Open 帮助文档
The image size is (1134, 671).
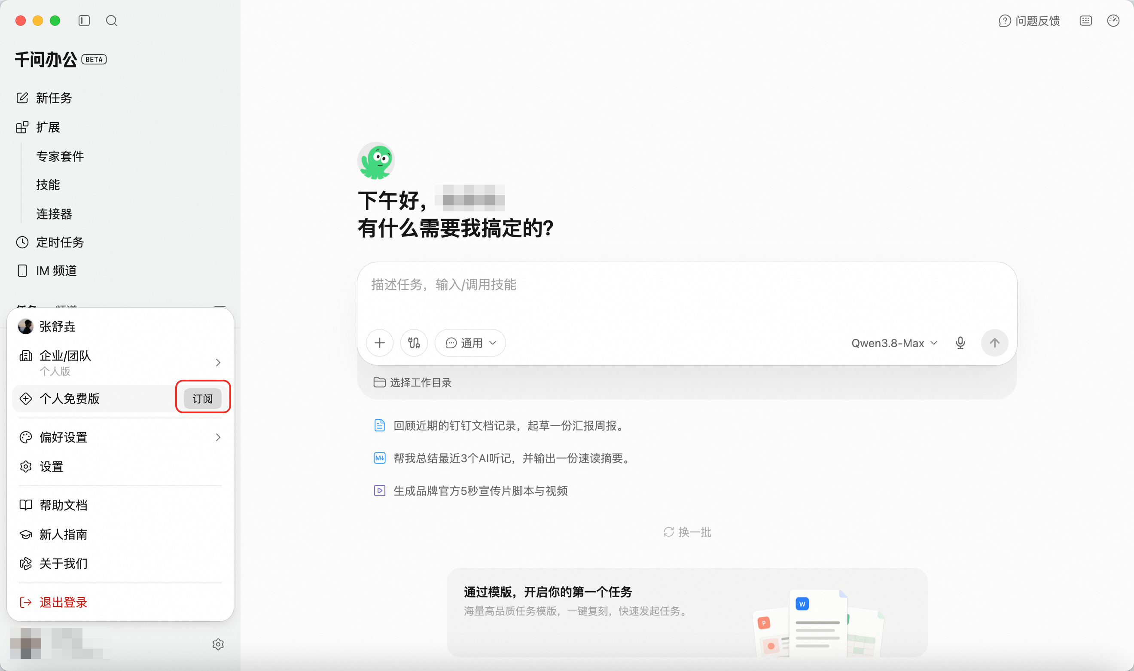120,505
